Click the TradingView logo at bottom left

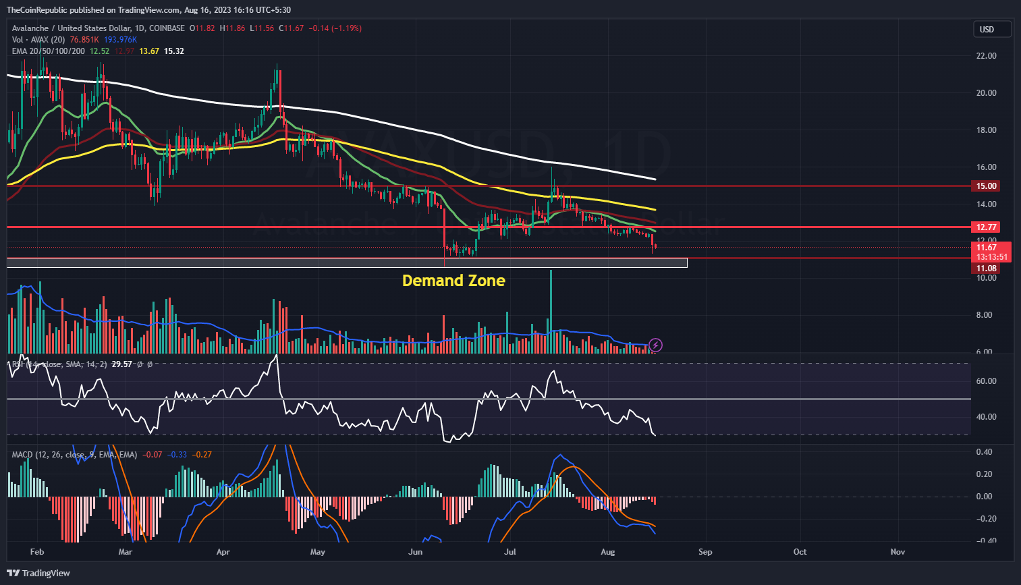38,573
